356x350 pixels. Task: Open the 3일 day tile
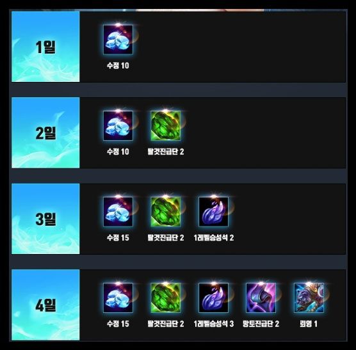pyautogui.click(x=45, y=219)
